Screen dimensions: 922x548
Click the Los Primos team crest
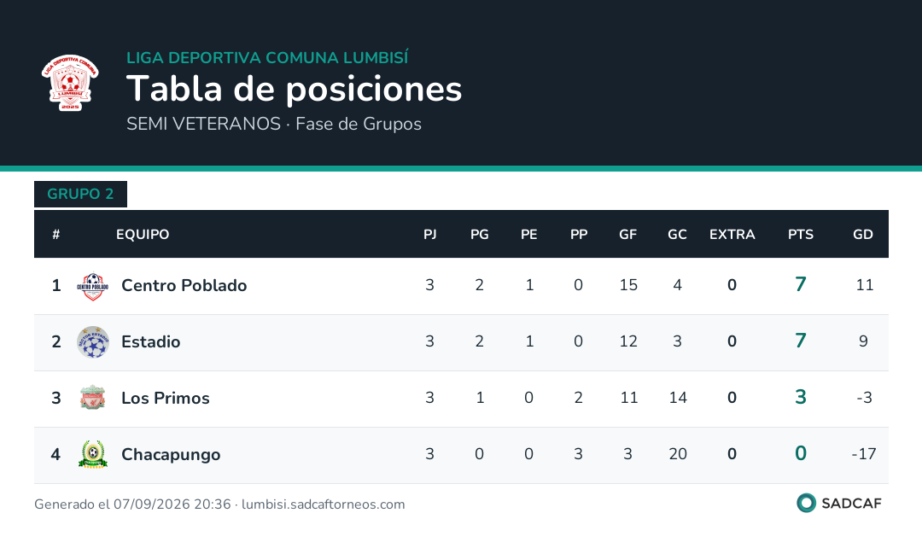[93, 398]
